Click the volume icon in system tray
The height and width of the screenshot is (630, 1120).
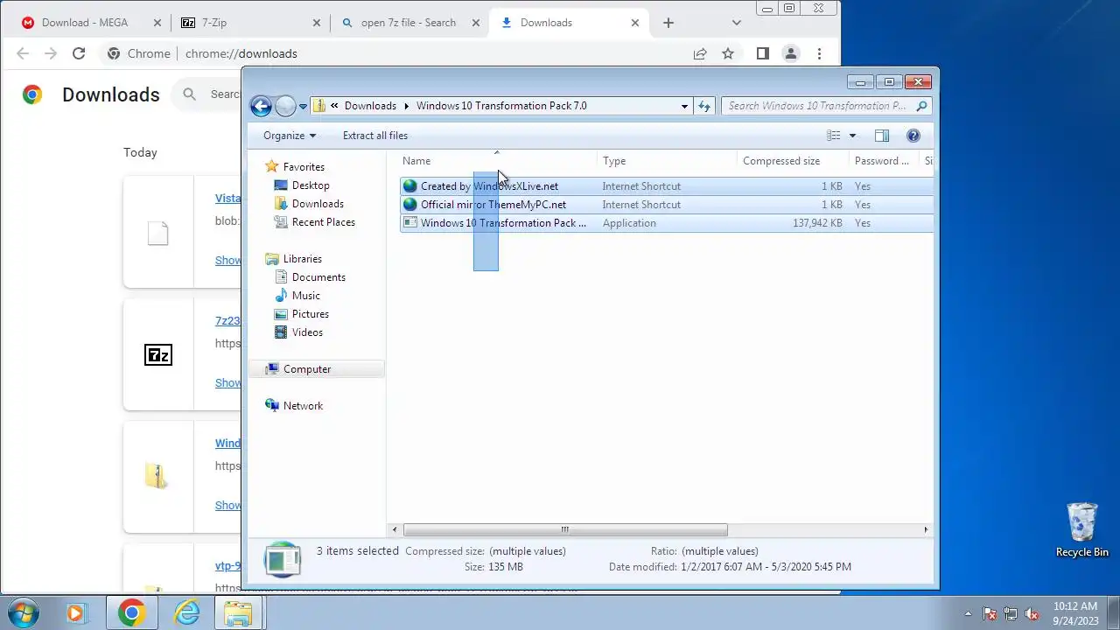pos(1032,614)
